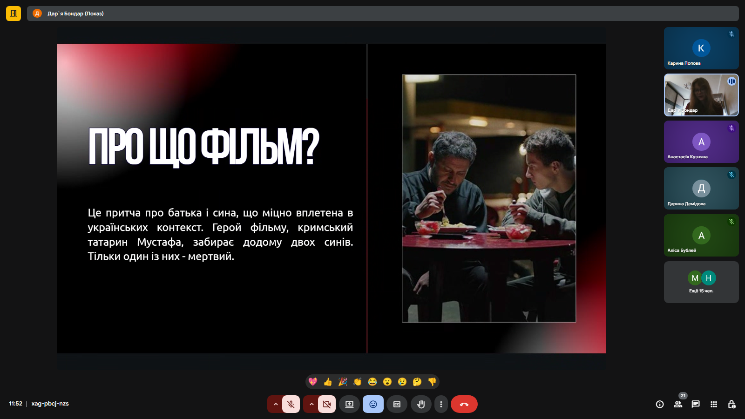Send a thumbs up reaction

(328, 382)
